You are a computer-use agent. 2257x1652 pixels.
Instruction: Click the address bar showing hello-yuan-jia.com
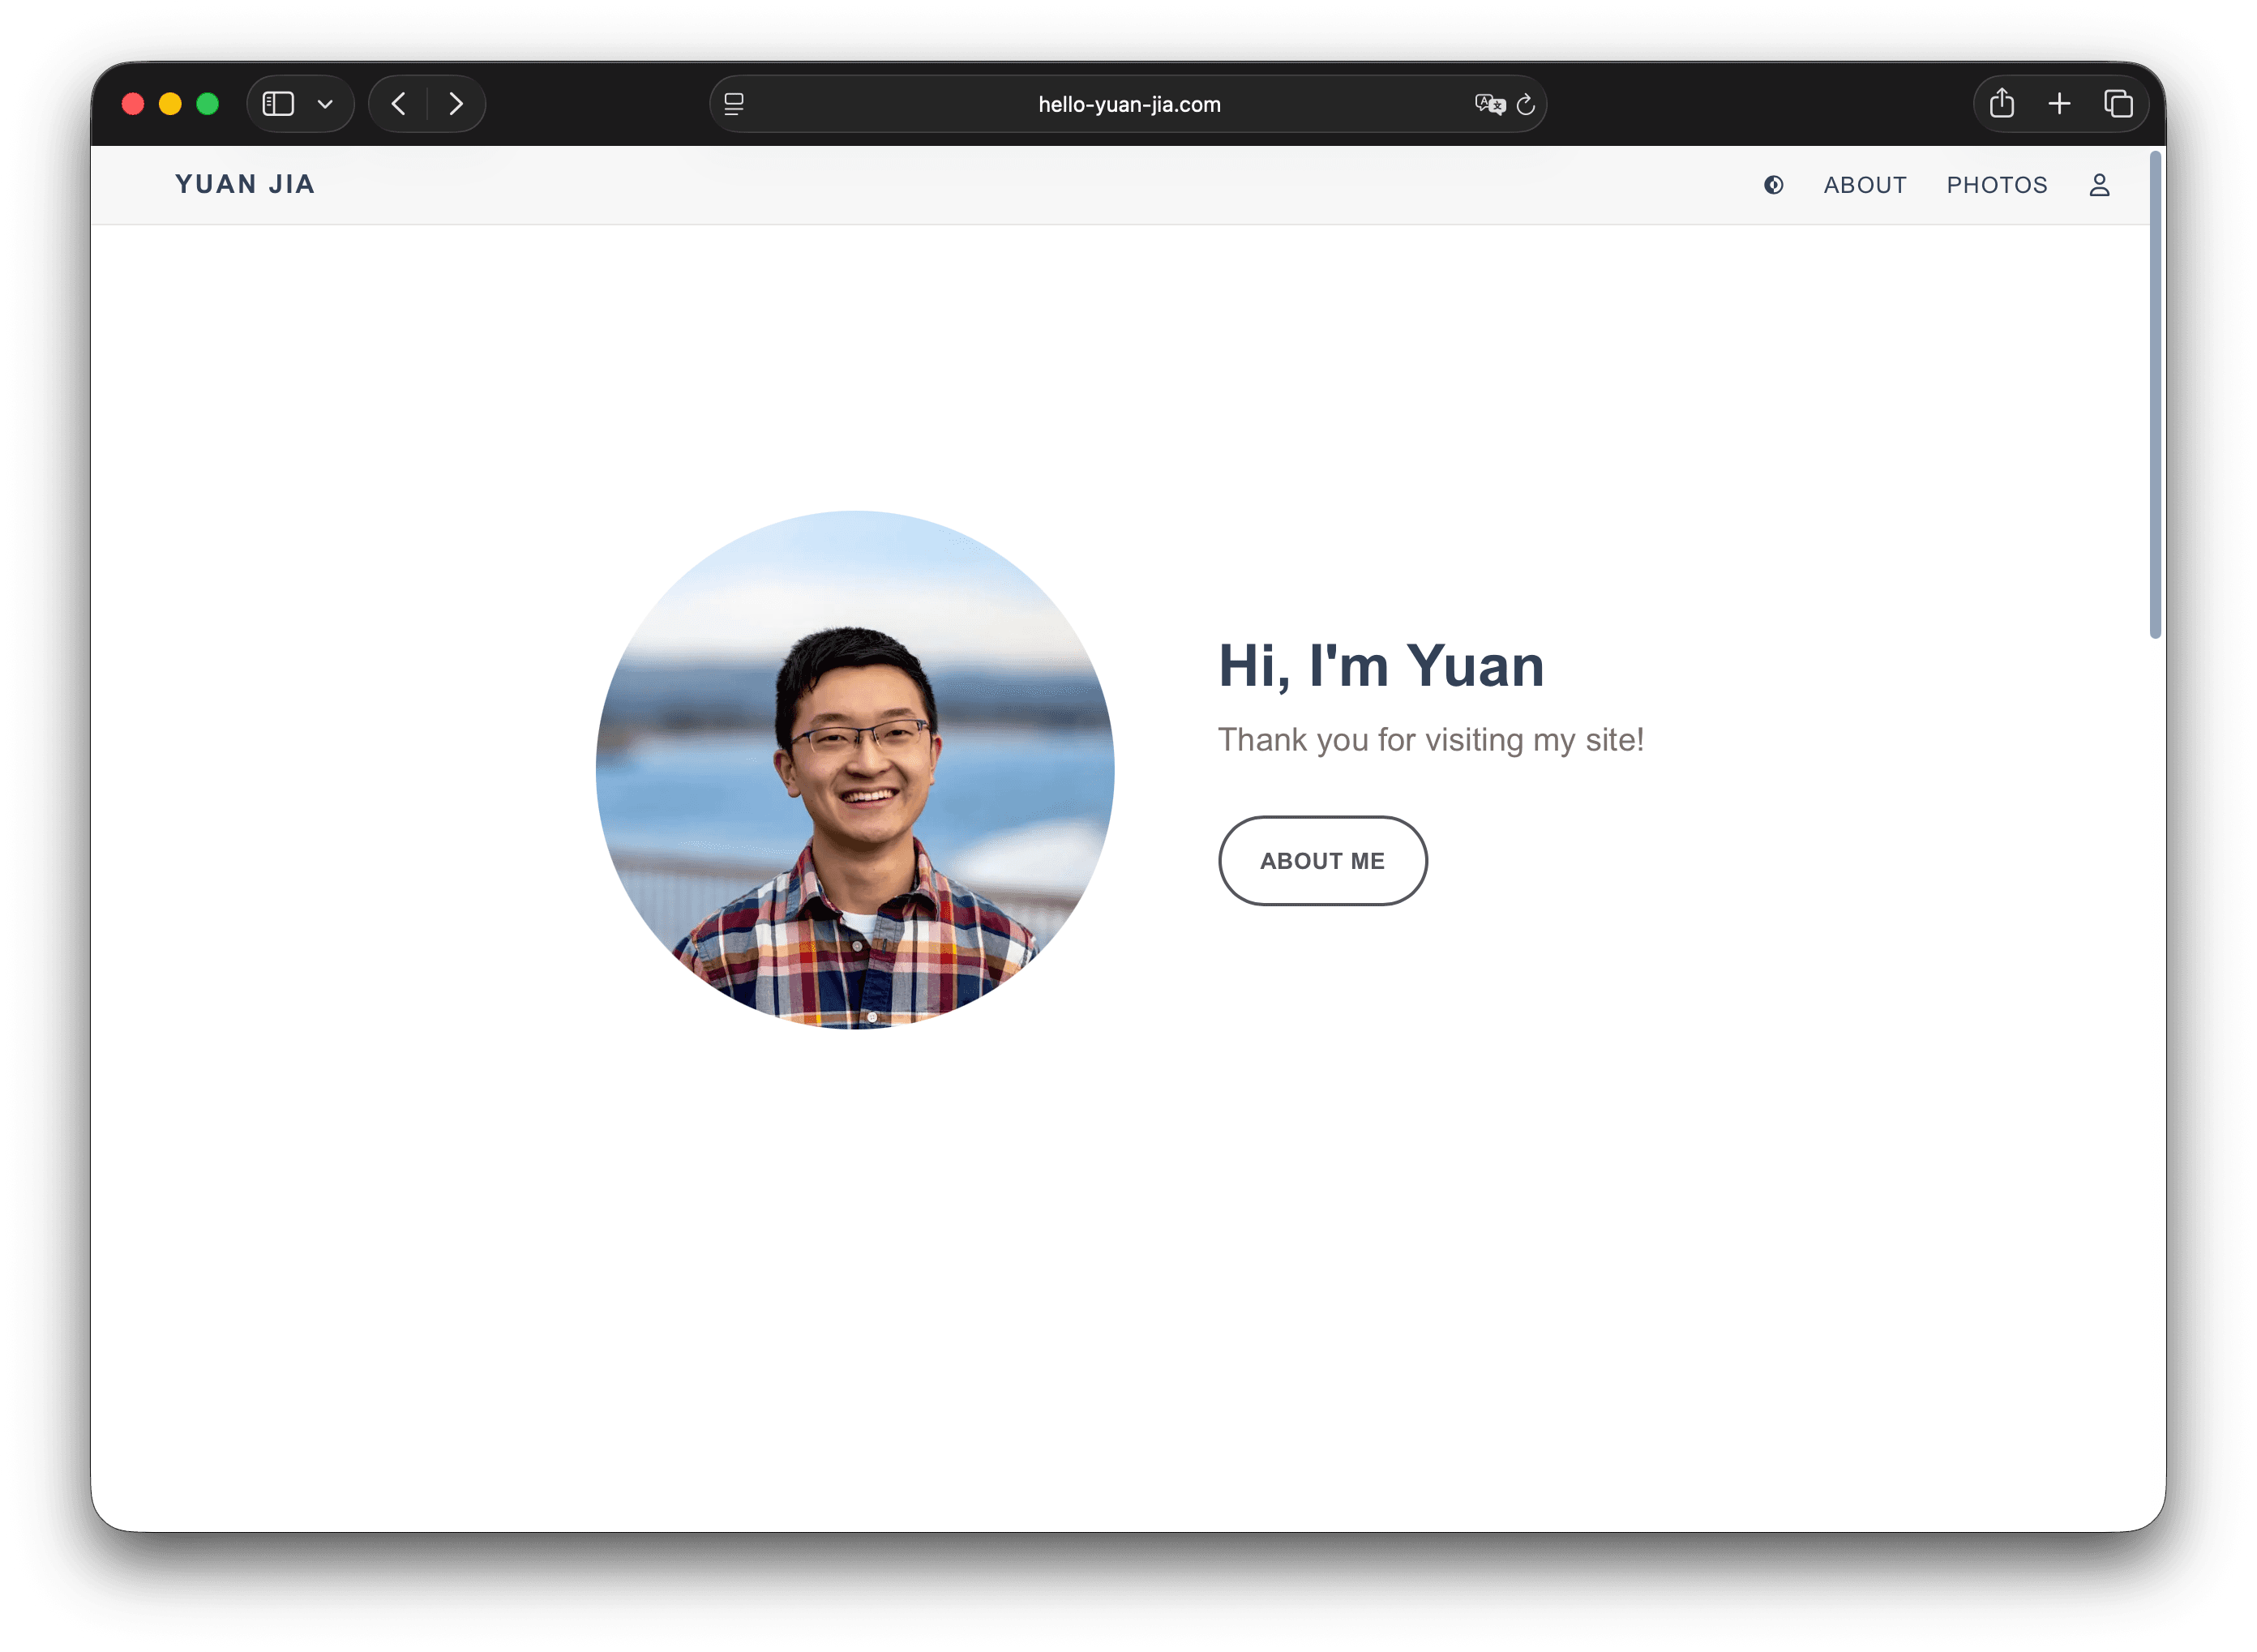pos(1128,104)
